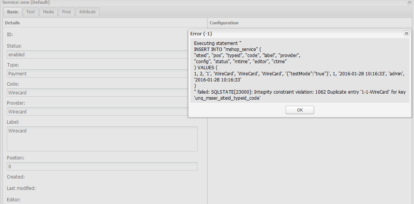The height and width of the screenshot is (204, 414).
Task: Open the Price tab
Action: (x=66, y=12)
